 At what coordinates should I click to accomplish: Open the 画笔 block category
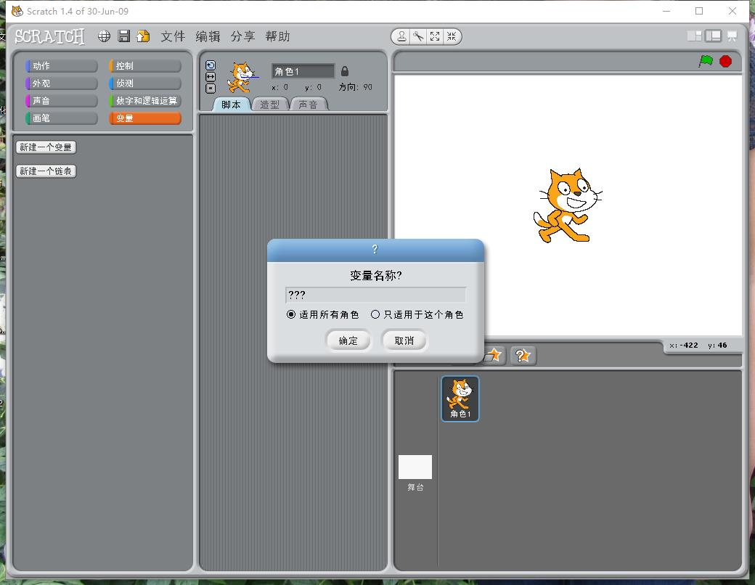pos(61,118)
